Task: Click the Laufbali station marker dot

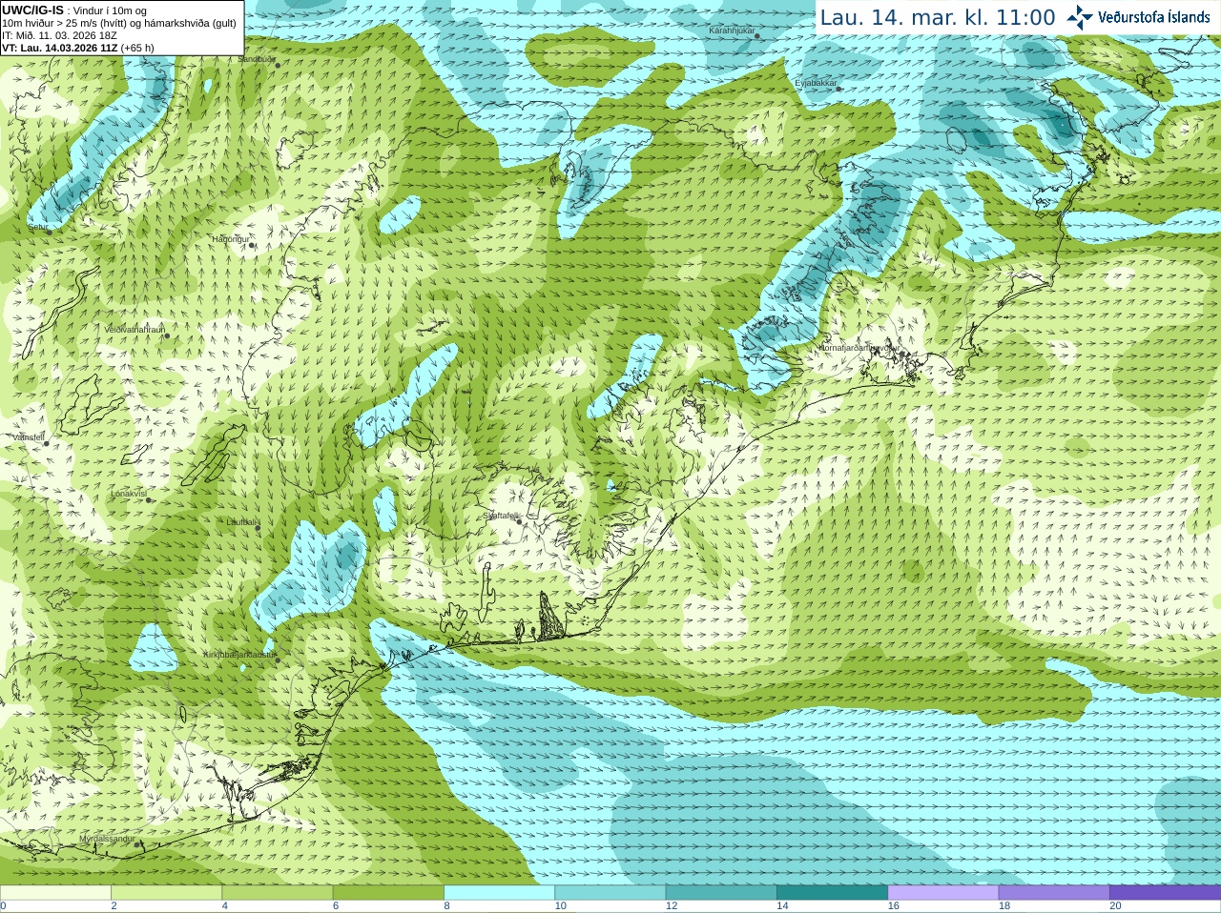Action: (259, 528)
